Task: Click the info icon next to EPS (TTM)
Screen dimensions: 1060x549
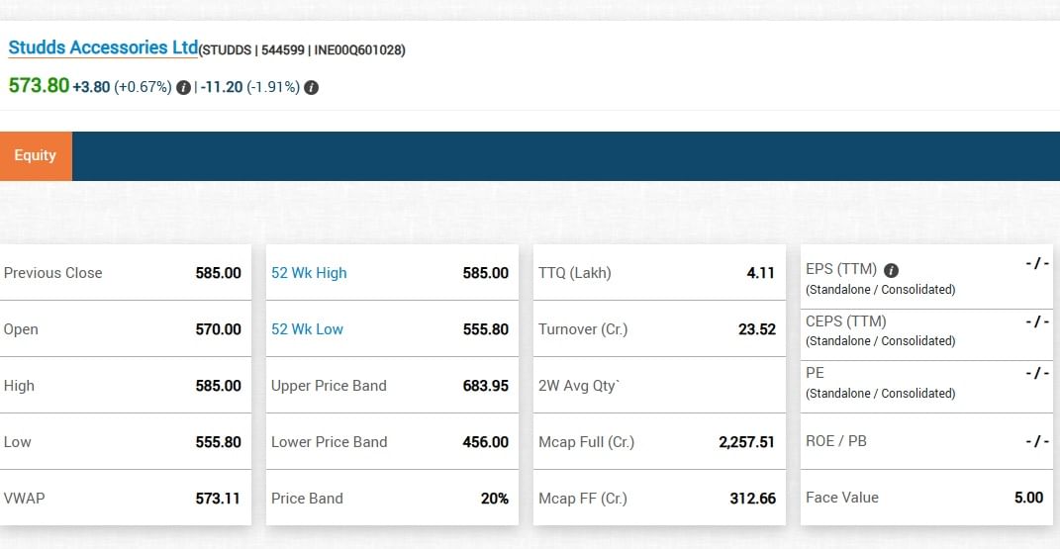Action: pos(891,270)
